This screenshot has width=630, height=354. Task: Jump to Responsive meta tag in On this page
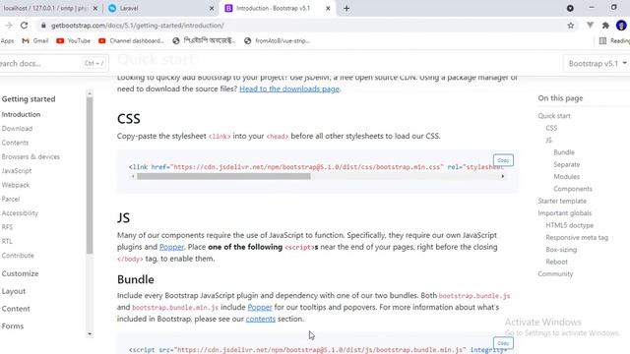click(x=577, y=237)
